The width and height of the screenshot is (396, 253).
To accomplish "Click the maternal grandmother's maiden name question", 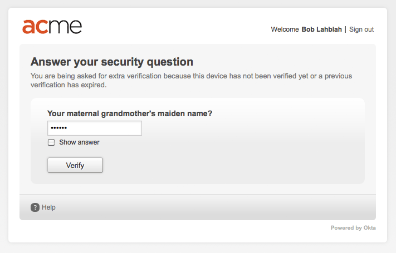I will [130, 113].
